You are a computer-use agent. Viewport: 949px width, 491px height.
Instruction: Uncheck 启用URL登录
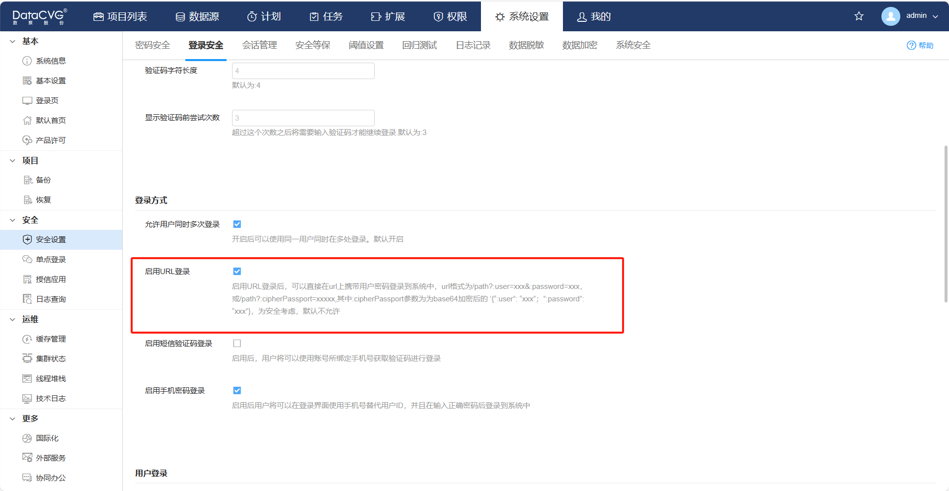point(237,271)
